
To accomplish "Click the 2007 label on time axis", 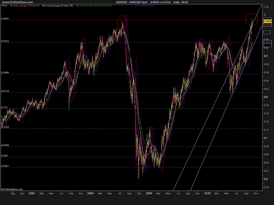I will [x=32, y=193].
